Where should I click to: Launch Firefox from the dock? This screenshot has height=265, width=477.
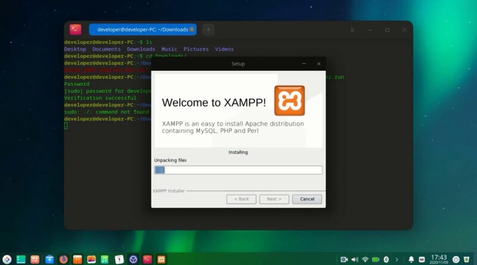point(63,260)
